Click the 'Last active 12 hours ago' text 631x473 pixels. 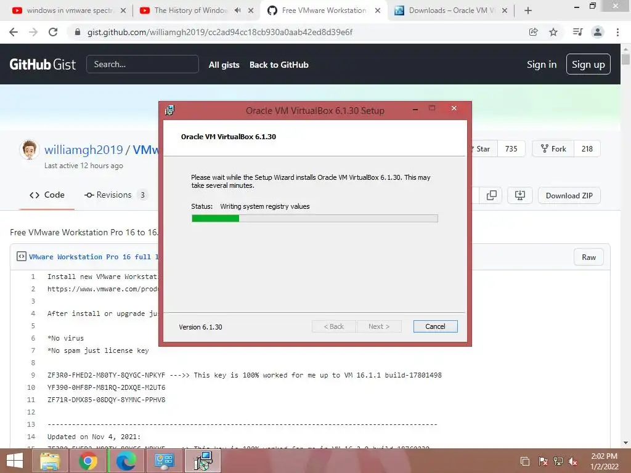pos(84,166)
